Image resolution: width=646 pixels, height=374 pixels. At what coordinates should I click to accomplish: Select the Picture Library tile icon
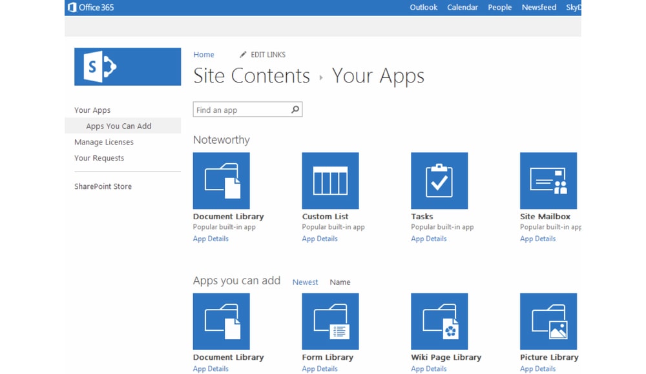[548, 321]
